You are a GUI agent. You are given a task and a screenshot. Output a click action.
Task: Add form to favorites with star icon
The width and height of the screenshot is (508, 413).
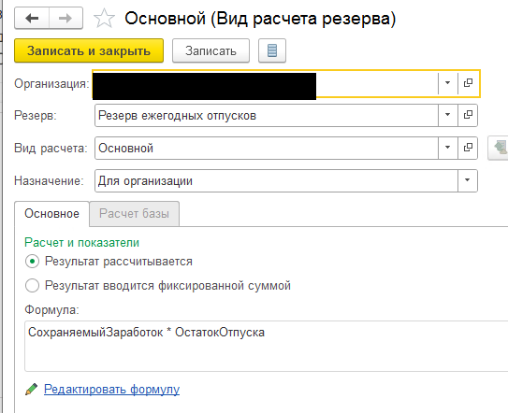tap(104, 18)
